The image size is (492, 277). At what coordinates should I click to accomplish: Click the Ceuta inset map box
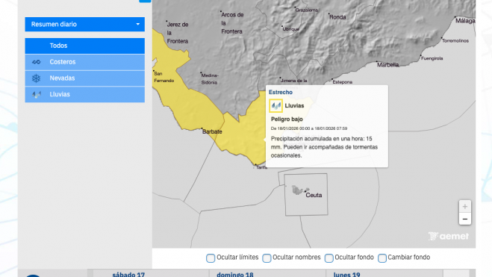[x=306, y=194]
